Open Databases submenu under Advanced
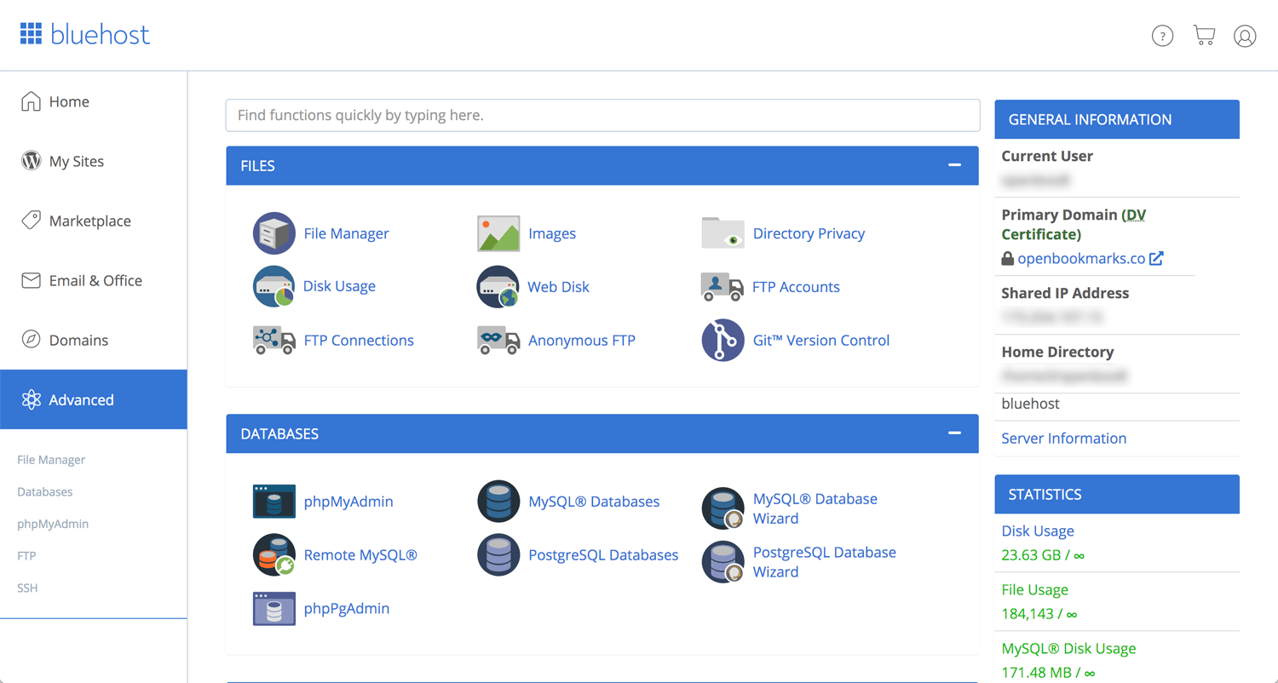 [44, 491]
